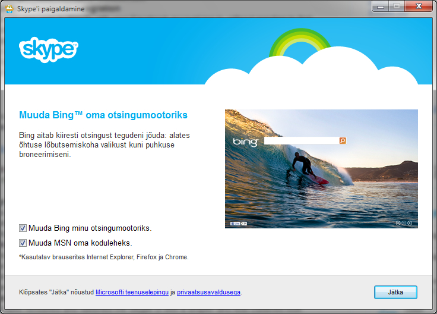Screen dimensions: 437x314
Task: Click the Bing surfer preview image
Action: tap(321, 169)
